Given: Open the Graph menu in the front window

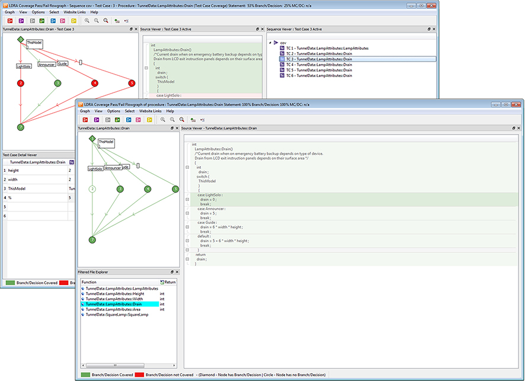Looking at the screenshot, I should (x=85, y=111).
